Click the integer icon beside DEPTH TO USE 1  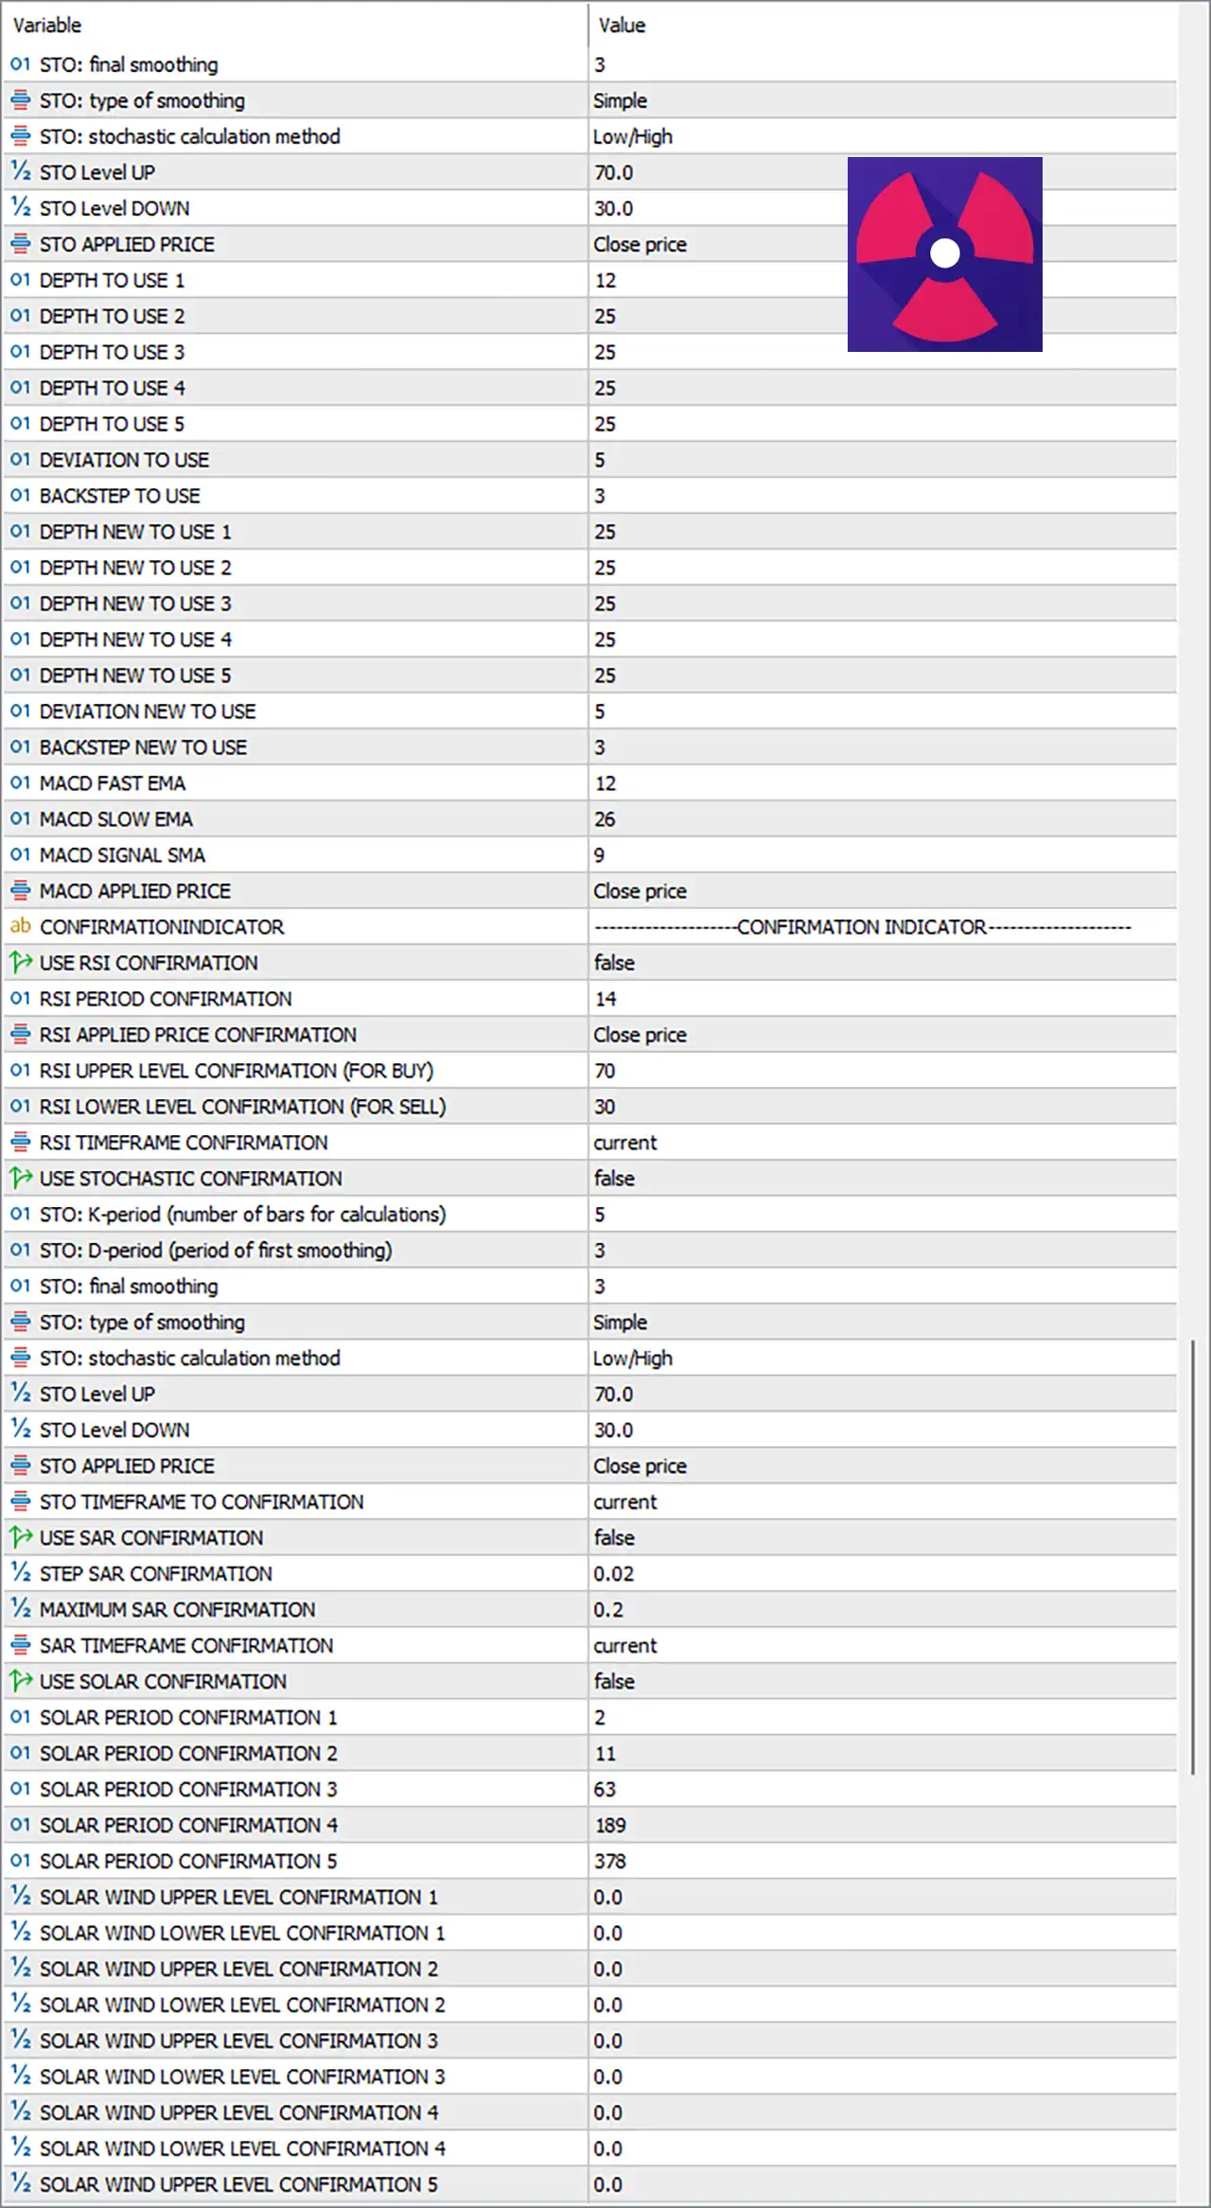(x=20, y=280)
